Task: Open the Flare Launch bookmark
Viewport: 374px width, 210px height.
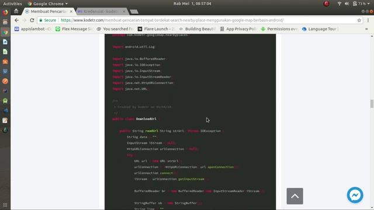Action: coord(156,29)
